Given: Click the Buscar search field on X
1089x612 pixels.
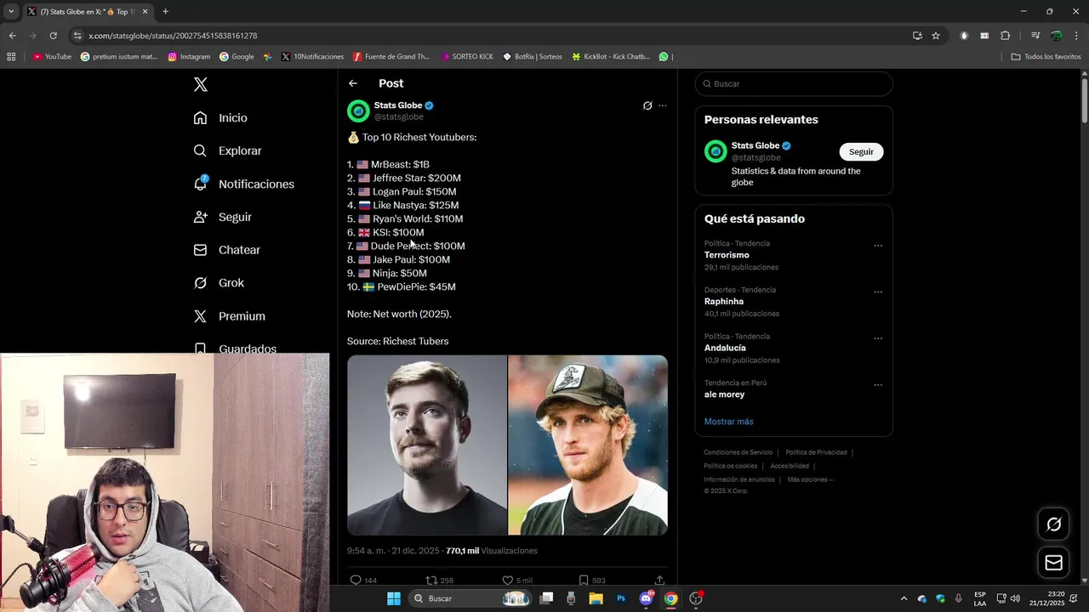Looking at the screenshot, I should click(x=794, y=84).
